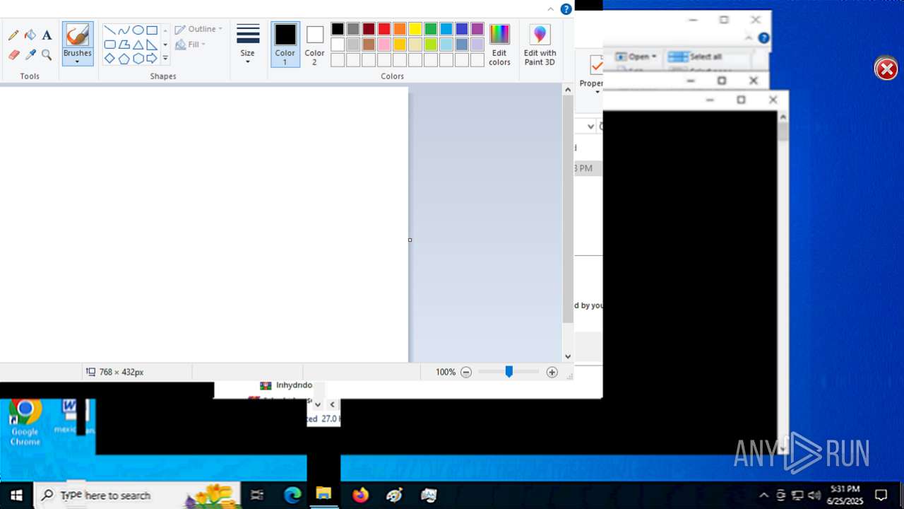Screen dimensions: 904x509
Task: Pick the Diamond shape
Action: [x=110, y=59]
